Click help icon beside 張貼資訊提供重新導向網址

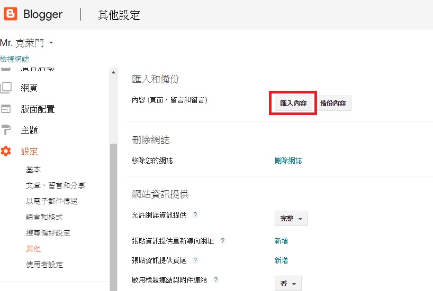click(223, 241)
